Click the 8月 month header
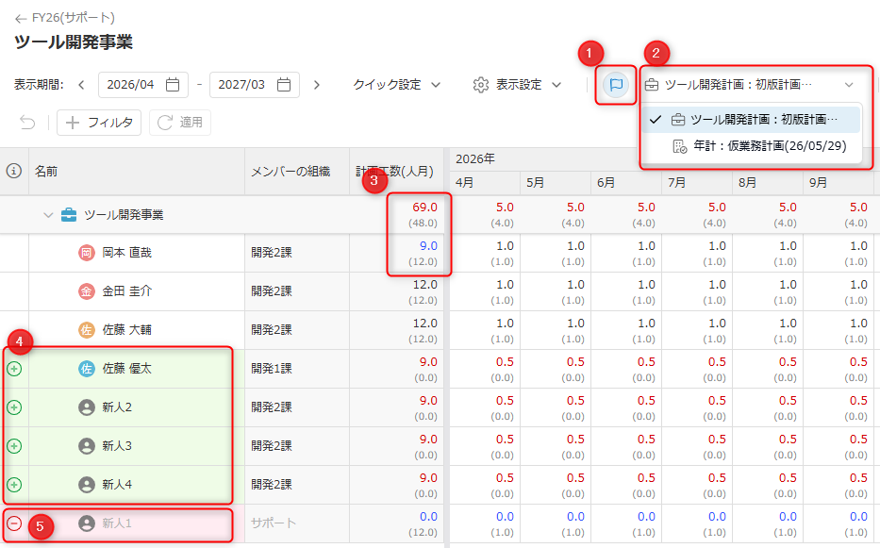The image size is (880, 548). (x=767, y=183)
